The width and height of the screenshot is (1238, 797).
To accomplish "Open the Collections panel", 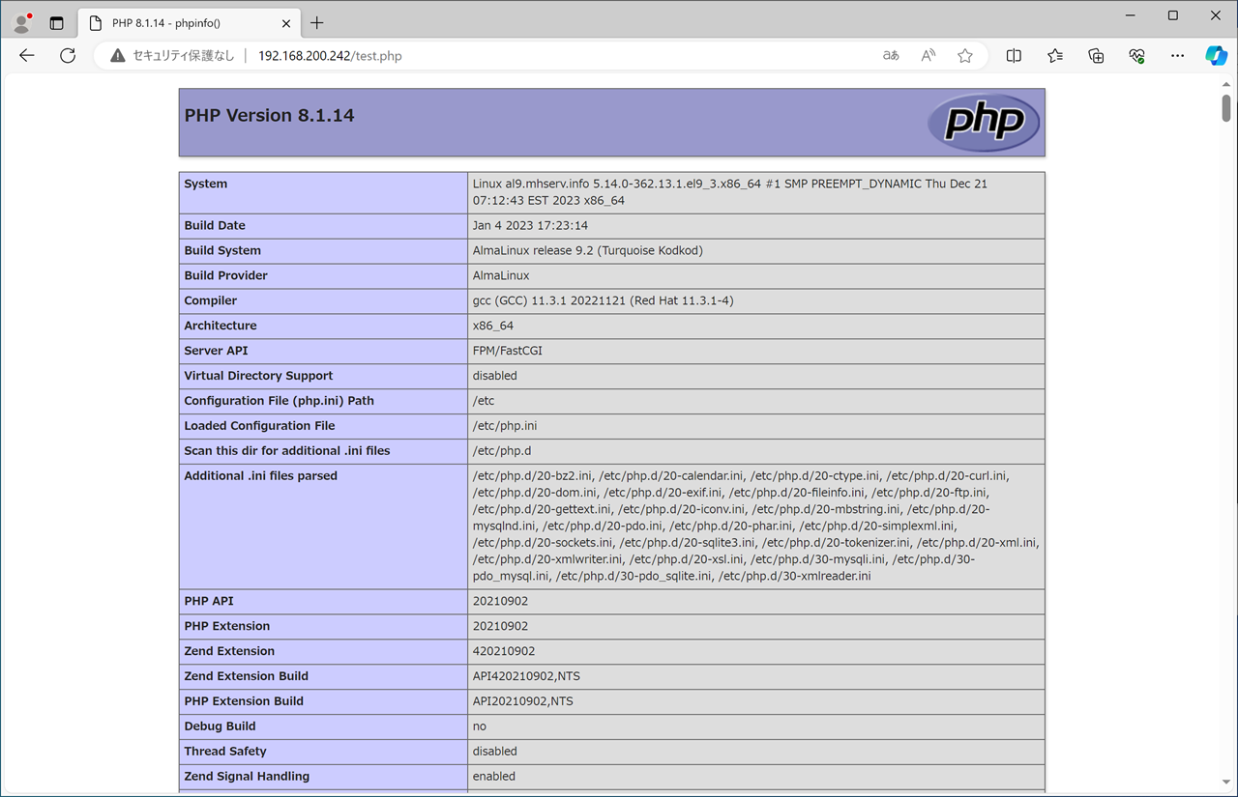I will point(1096,56).
